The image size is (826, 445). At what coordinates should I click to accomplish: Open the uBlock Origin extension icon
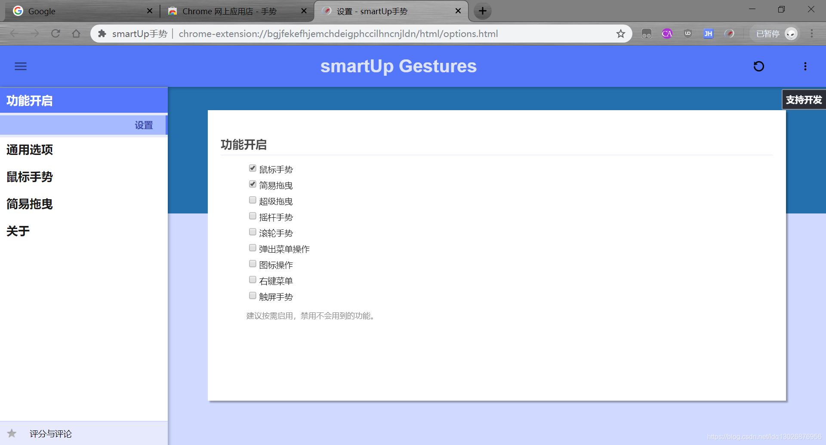point(687,33)
